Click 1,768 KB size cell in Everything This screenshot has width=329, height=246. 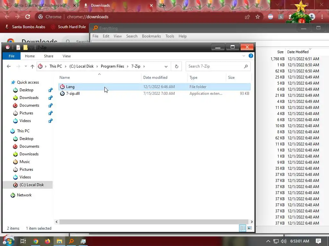(277, 59)
